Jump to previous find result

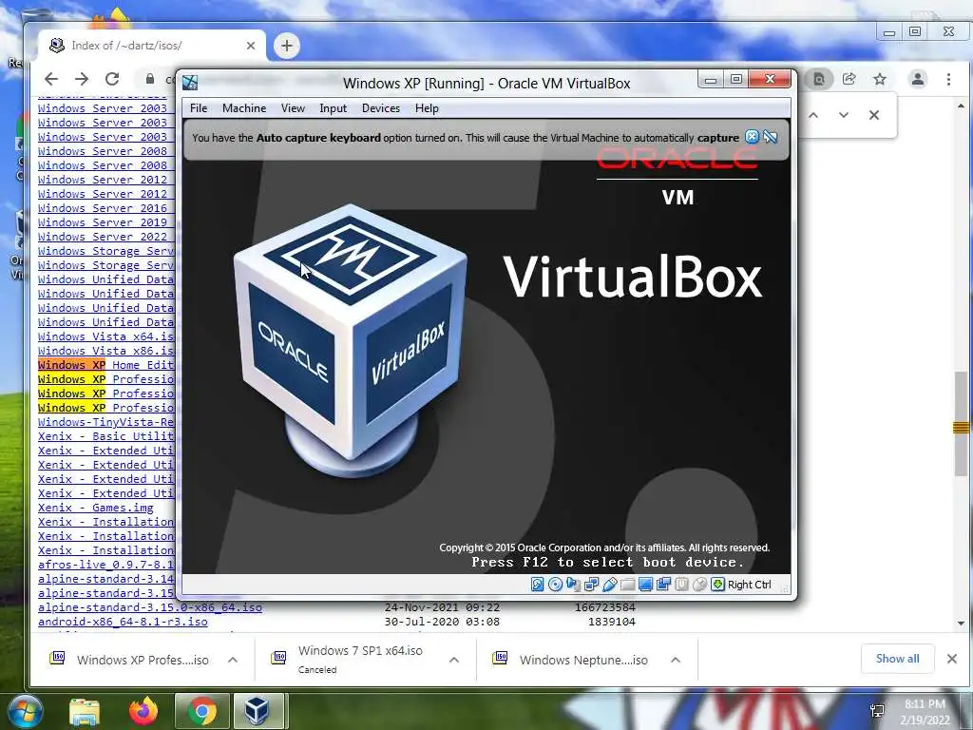[813, 115]
